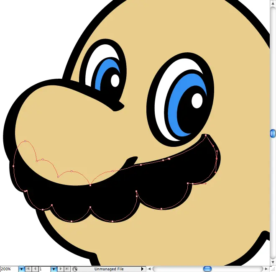Click the vertical scrollbar thumb
276x272 pixels.
[273, 133]
